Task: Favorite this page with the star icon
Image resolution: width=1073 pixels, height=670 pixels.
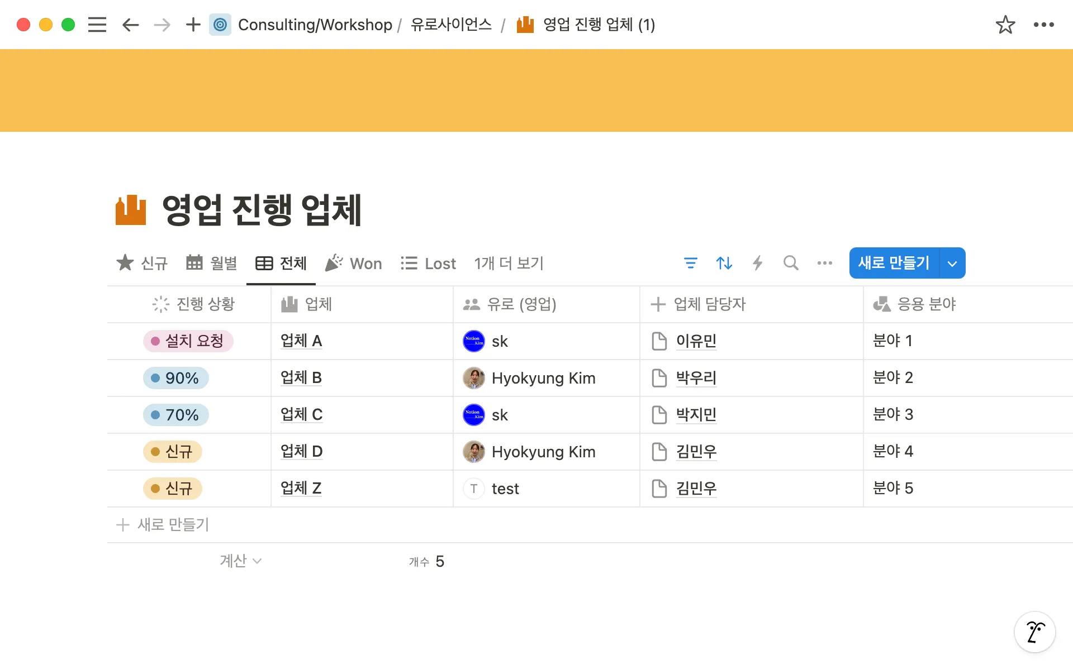Action: [x=1005, y=25]
